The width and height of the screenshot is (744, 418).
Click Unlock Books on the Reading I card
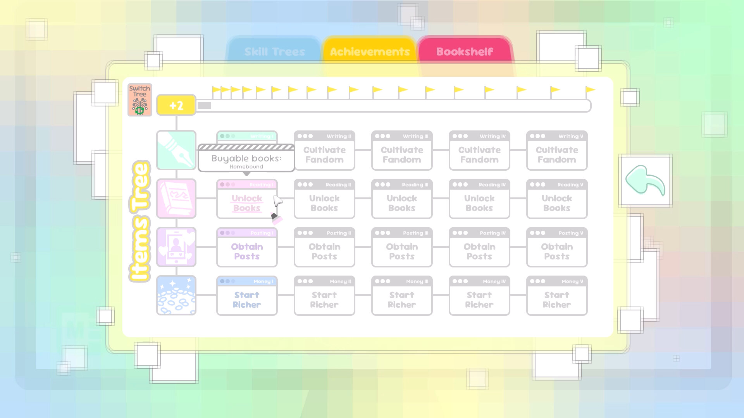click(246, 203)
